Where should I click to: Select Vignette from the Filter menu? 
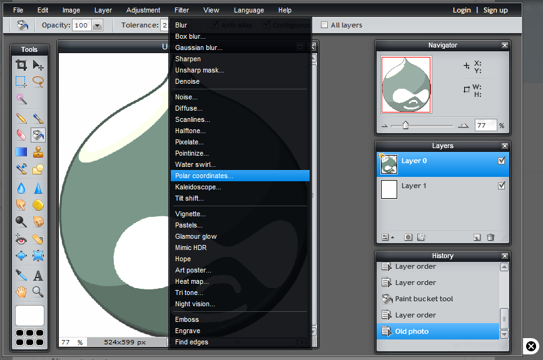coord(240,214)
